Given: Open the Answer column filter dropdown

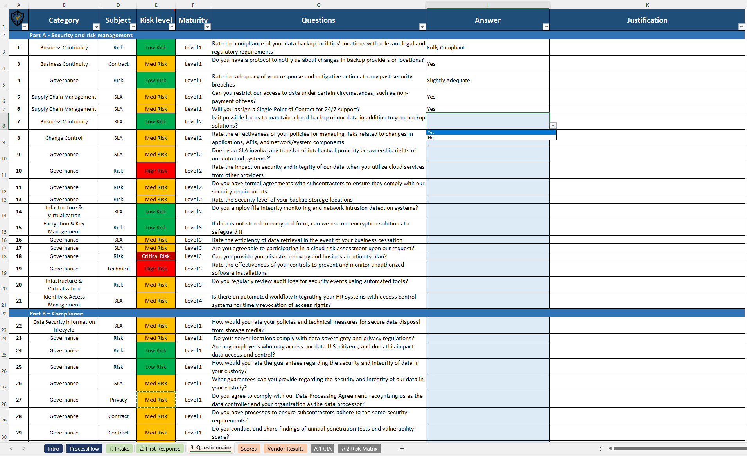Looking at the screenshot, I should click(546, 27).
